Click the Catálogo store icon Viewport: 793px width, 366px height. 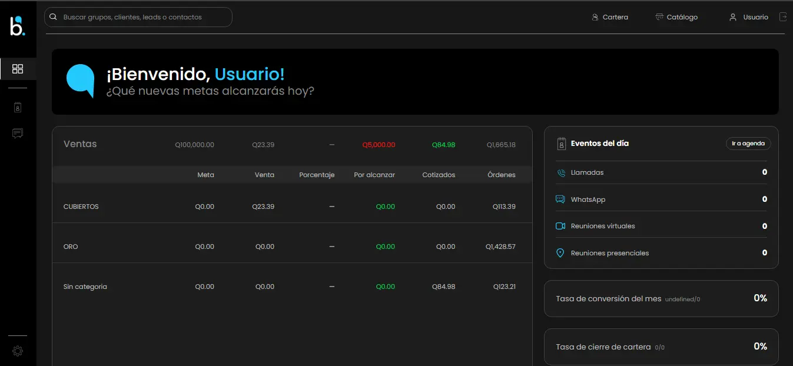(659, 17)
